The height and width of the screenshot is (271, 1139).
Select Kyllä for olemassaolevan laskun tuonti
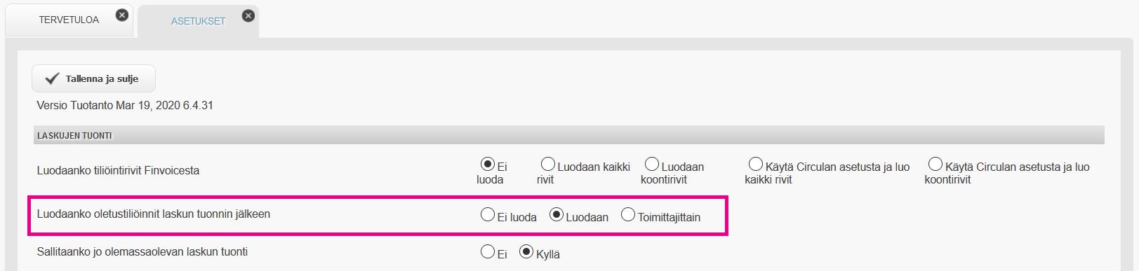[x=526, y=251]
